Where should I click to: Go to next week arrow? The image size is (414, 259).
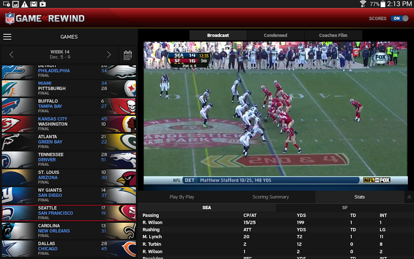click(x=109, y=55)
